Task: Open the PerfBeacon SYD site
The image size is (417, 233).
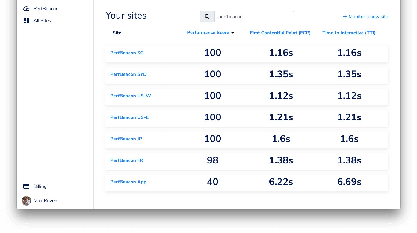Action: click(129, 74)
